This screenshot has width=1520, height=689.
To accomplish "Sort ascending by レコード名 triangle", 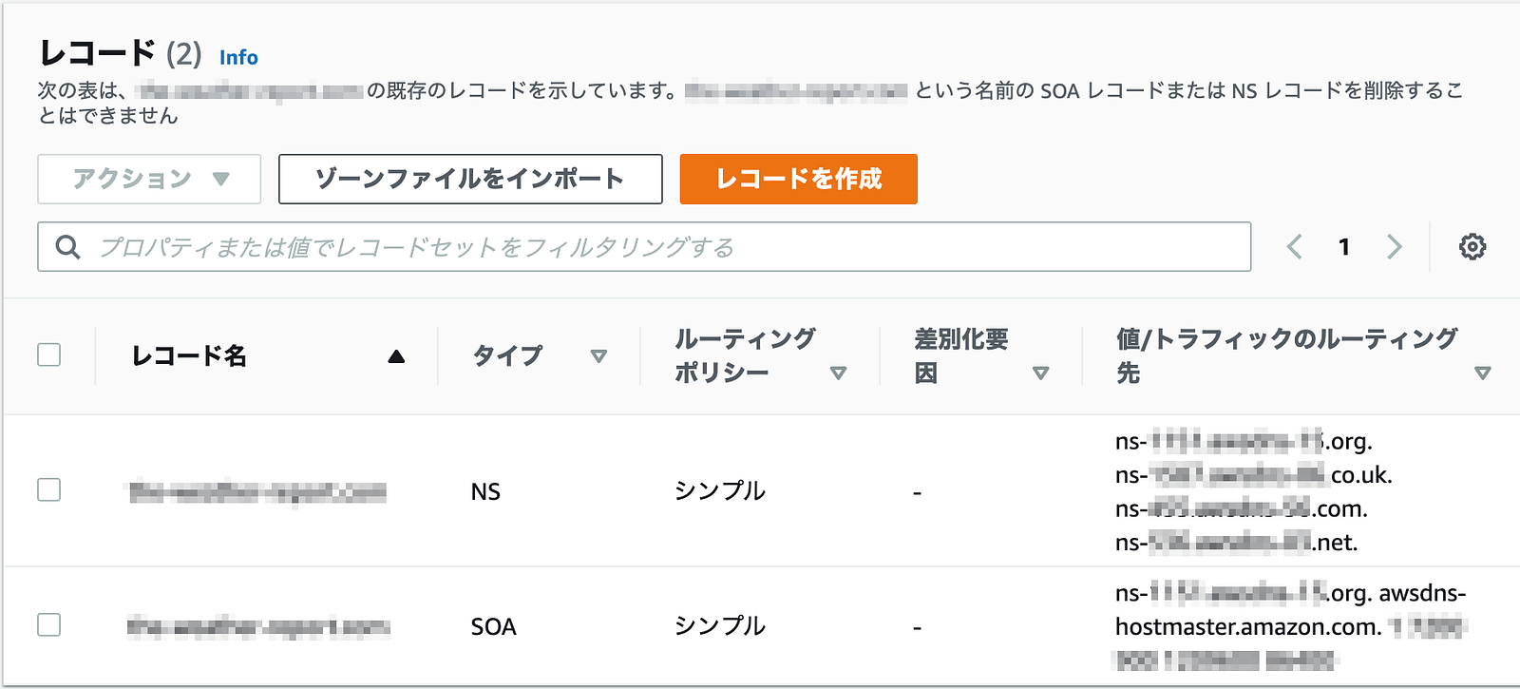I will point(396,356).
